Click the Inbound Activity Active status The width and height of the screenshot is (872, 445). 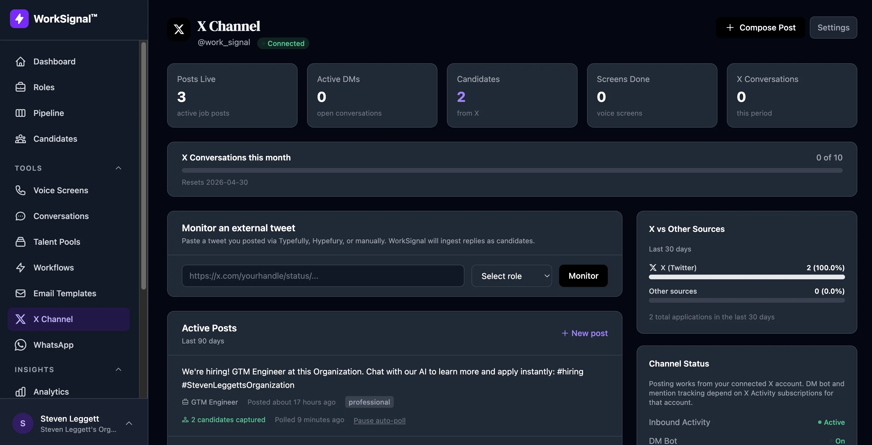click(831, 422)
